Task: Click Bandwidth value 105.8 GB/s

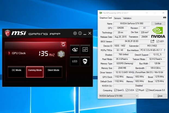Action: [155, 68]
